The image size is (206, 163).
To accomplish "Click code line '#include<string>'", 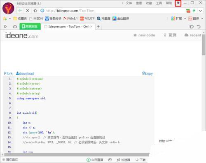I will [28, 93].
